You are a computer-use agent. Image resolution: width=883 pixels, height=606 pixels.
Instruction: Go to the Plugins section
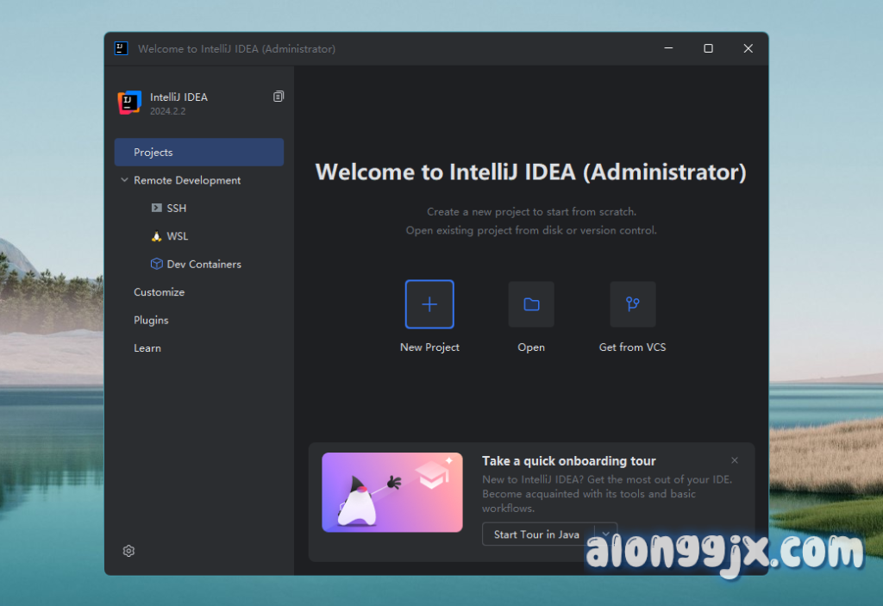151,320
